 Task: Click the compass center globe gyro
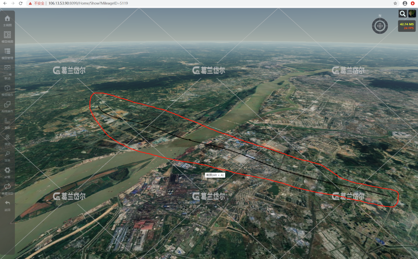[380, 26]
